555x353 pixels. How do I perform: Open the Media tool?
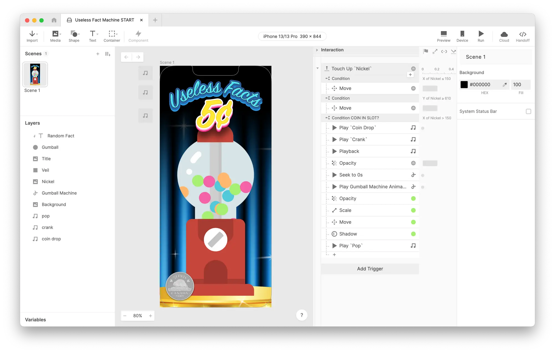(x=55, y=34)
